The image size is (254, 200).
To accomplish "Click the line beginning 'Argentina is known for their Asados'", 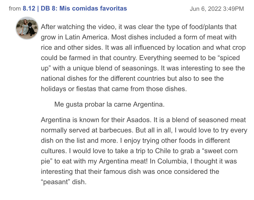I will pyautogui.click(x=143, y=120).
